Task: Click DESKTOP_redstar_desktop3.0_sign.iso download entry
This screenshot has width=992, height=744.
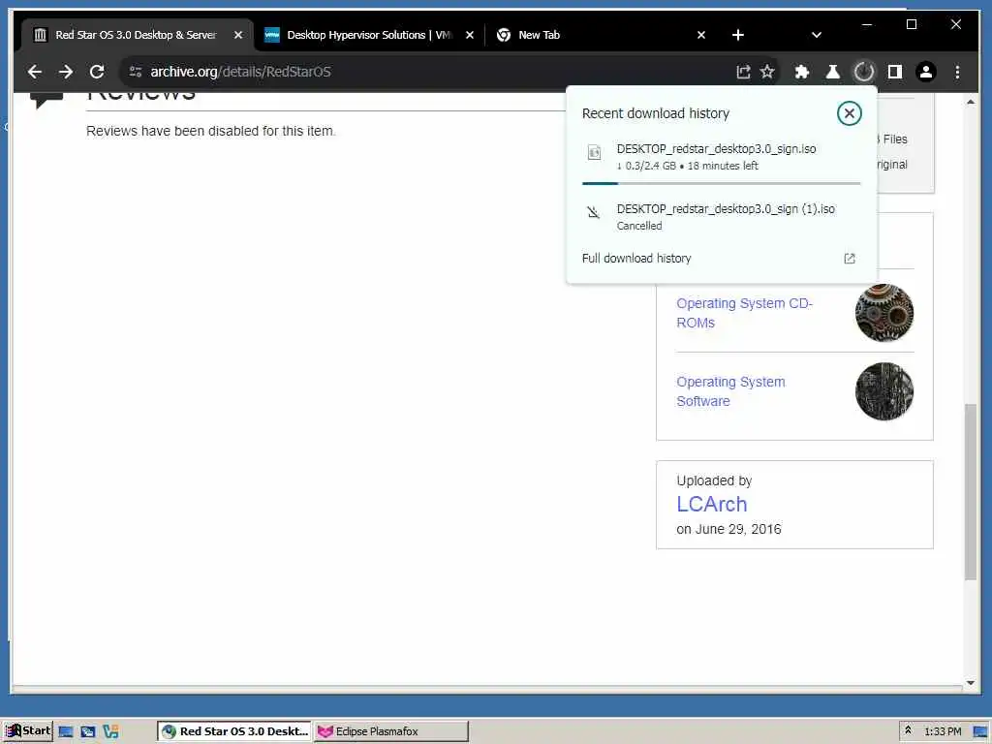Action: (x=721, y=156)
